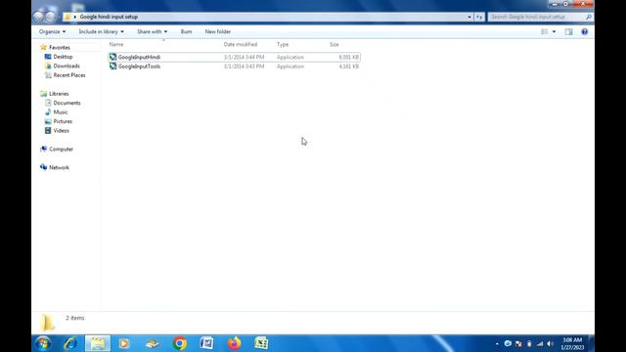Open Downloads in Favorites sidebar

coord(67,66)
